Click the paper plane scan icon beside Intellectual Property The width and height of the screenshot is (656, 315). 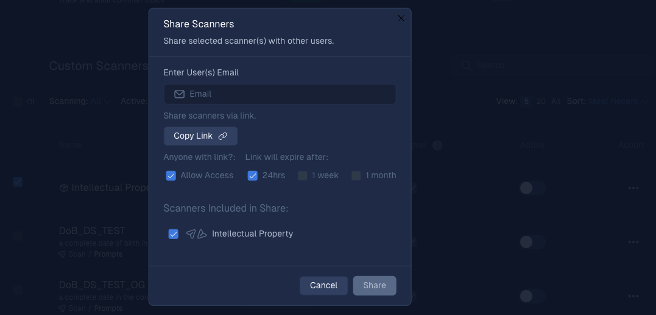click(x=191, y=234)
